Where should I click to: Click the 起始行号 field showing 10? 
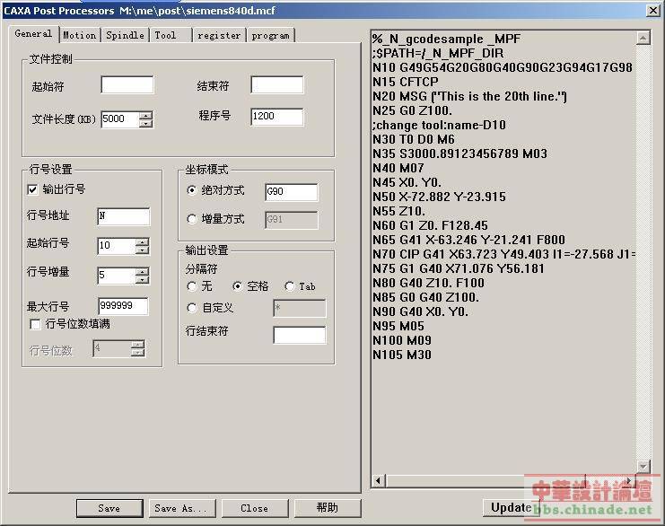point(117,246)
